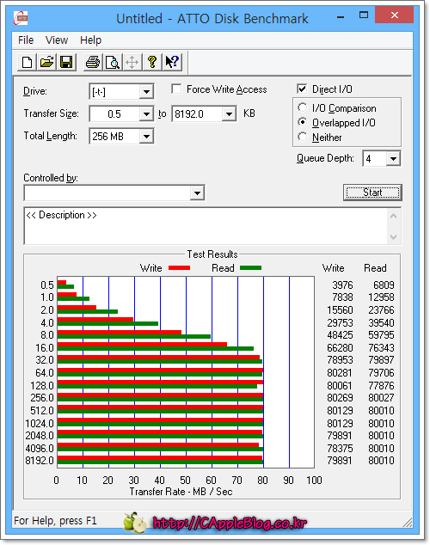Click the 128.0 transfer size row label
Image resolution: width=430 pixels, height=545 pixels.
[x=42, y=385]
